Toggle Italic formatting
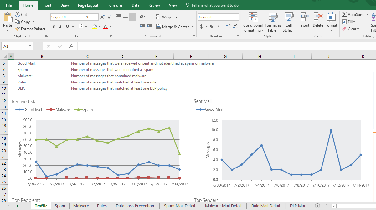The width and height of the screenshot is (376, 210). coord(60,27)
